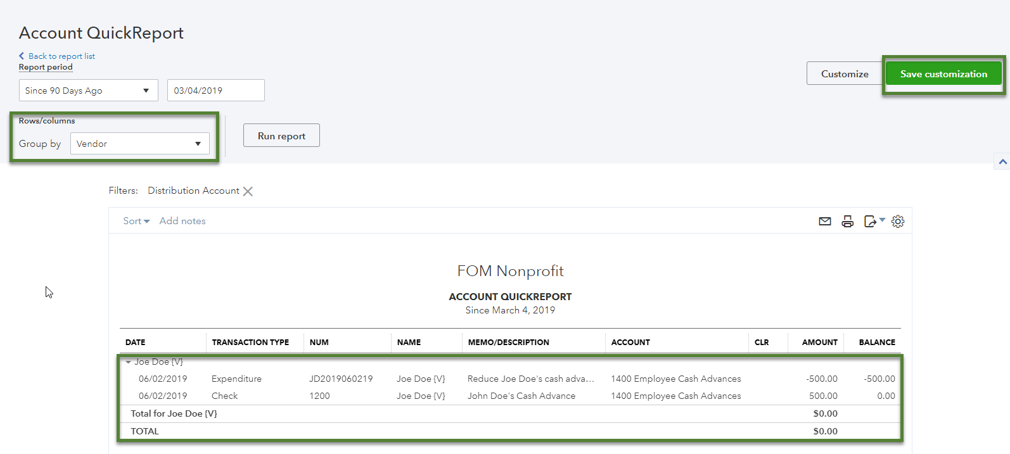This screenshot has height=454, width=1010.
Task: Click the NUM column header
Action: 319,343
